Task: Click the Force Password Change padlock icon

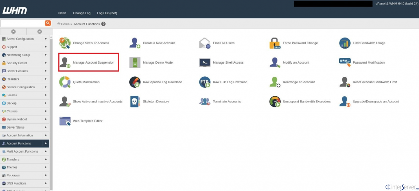Action: (275, 43)
